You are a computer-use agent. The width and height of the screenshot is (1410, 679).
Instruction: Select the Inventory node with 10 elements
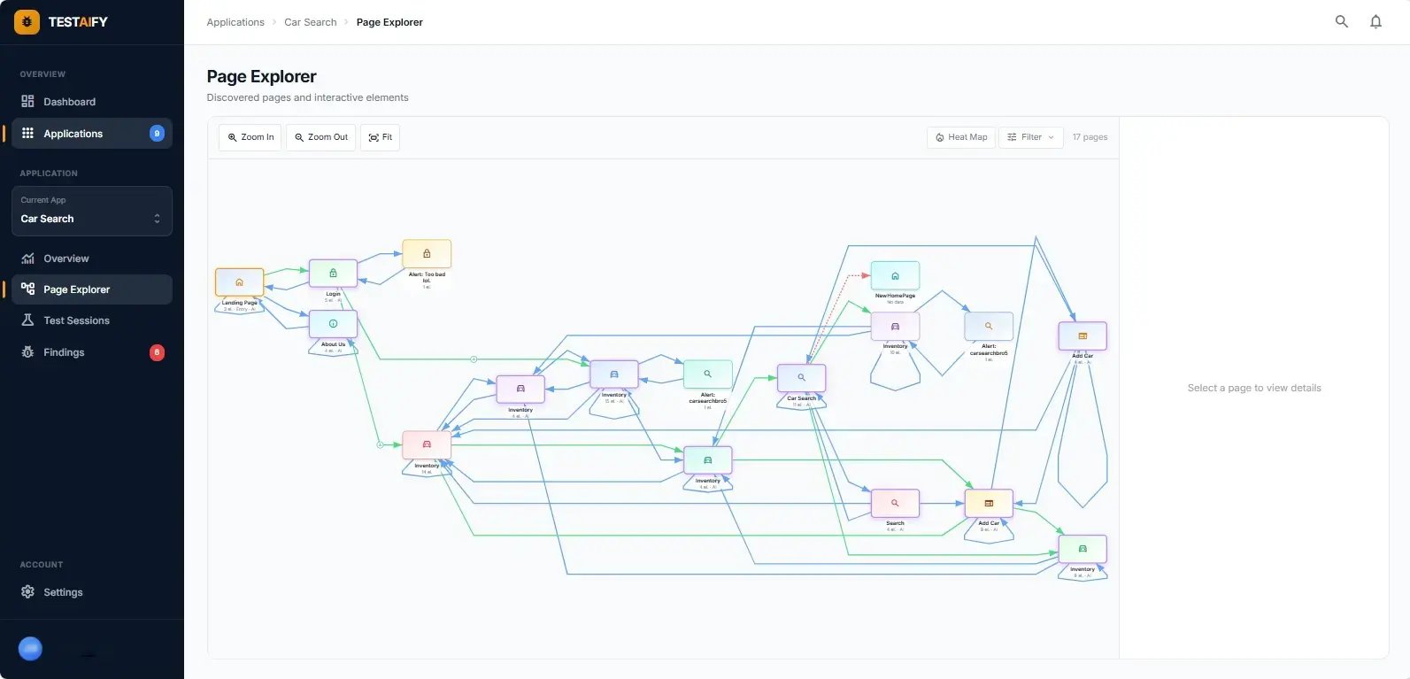[895, 326]
